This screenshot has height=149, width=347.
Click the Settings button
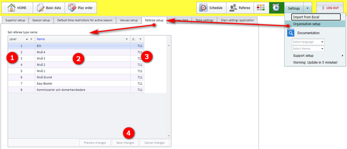tap(294, 8)
